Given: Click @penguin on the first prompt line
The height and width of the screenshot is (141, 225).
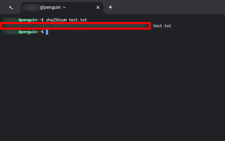Looking at the screenshot, I should pyautogui.click(x=28, y=20).
